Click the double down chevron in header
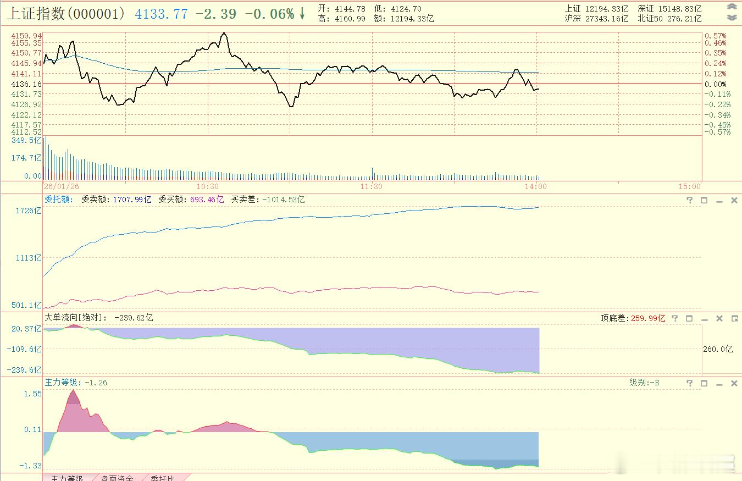 click(732, 18)
